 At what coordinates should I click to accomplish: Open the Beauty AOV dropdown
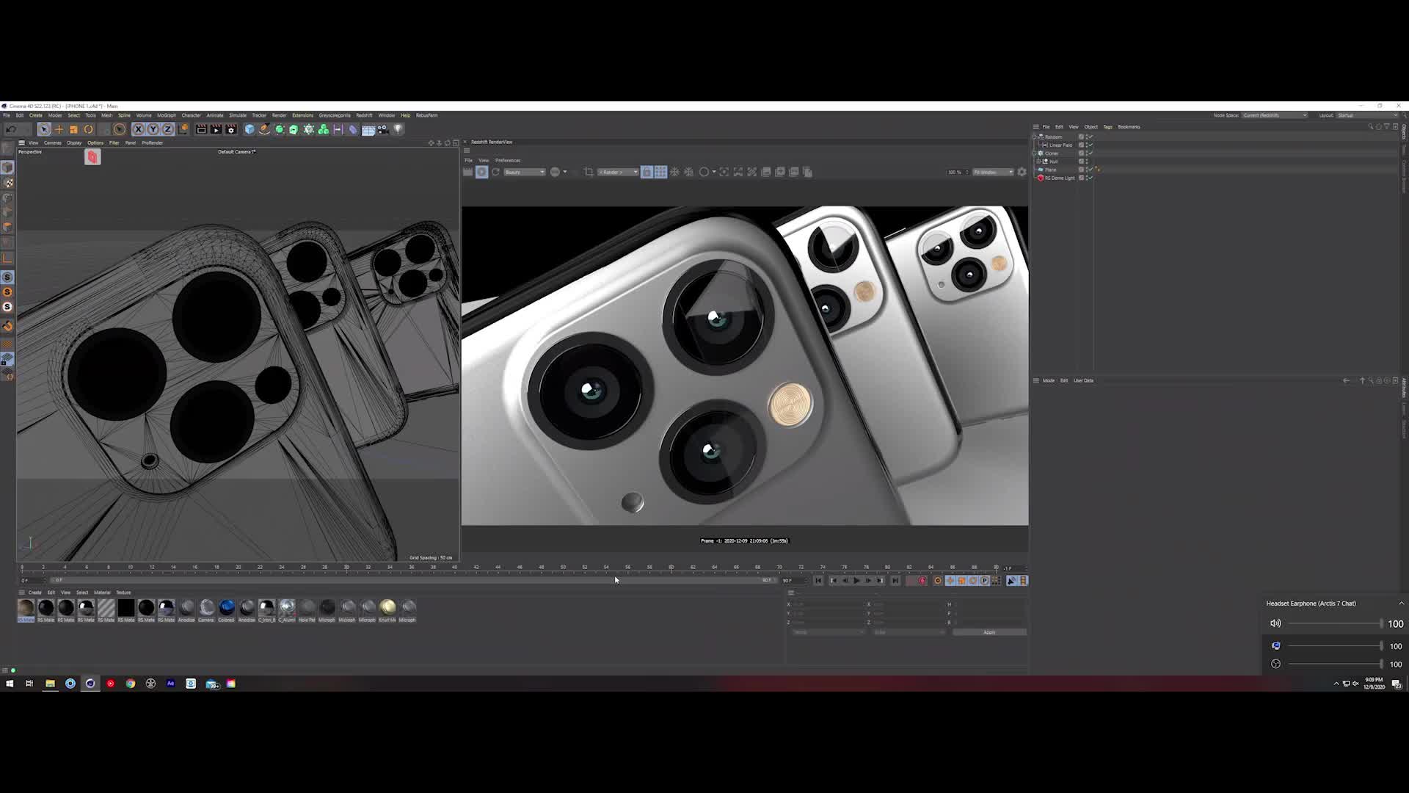coord(524,172)
